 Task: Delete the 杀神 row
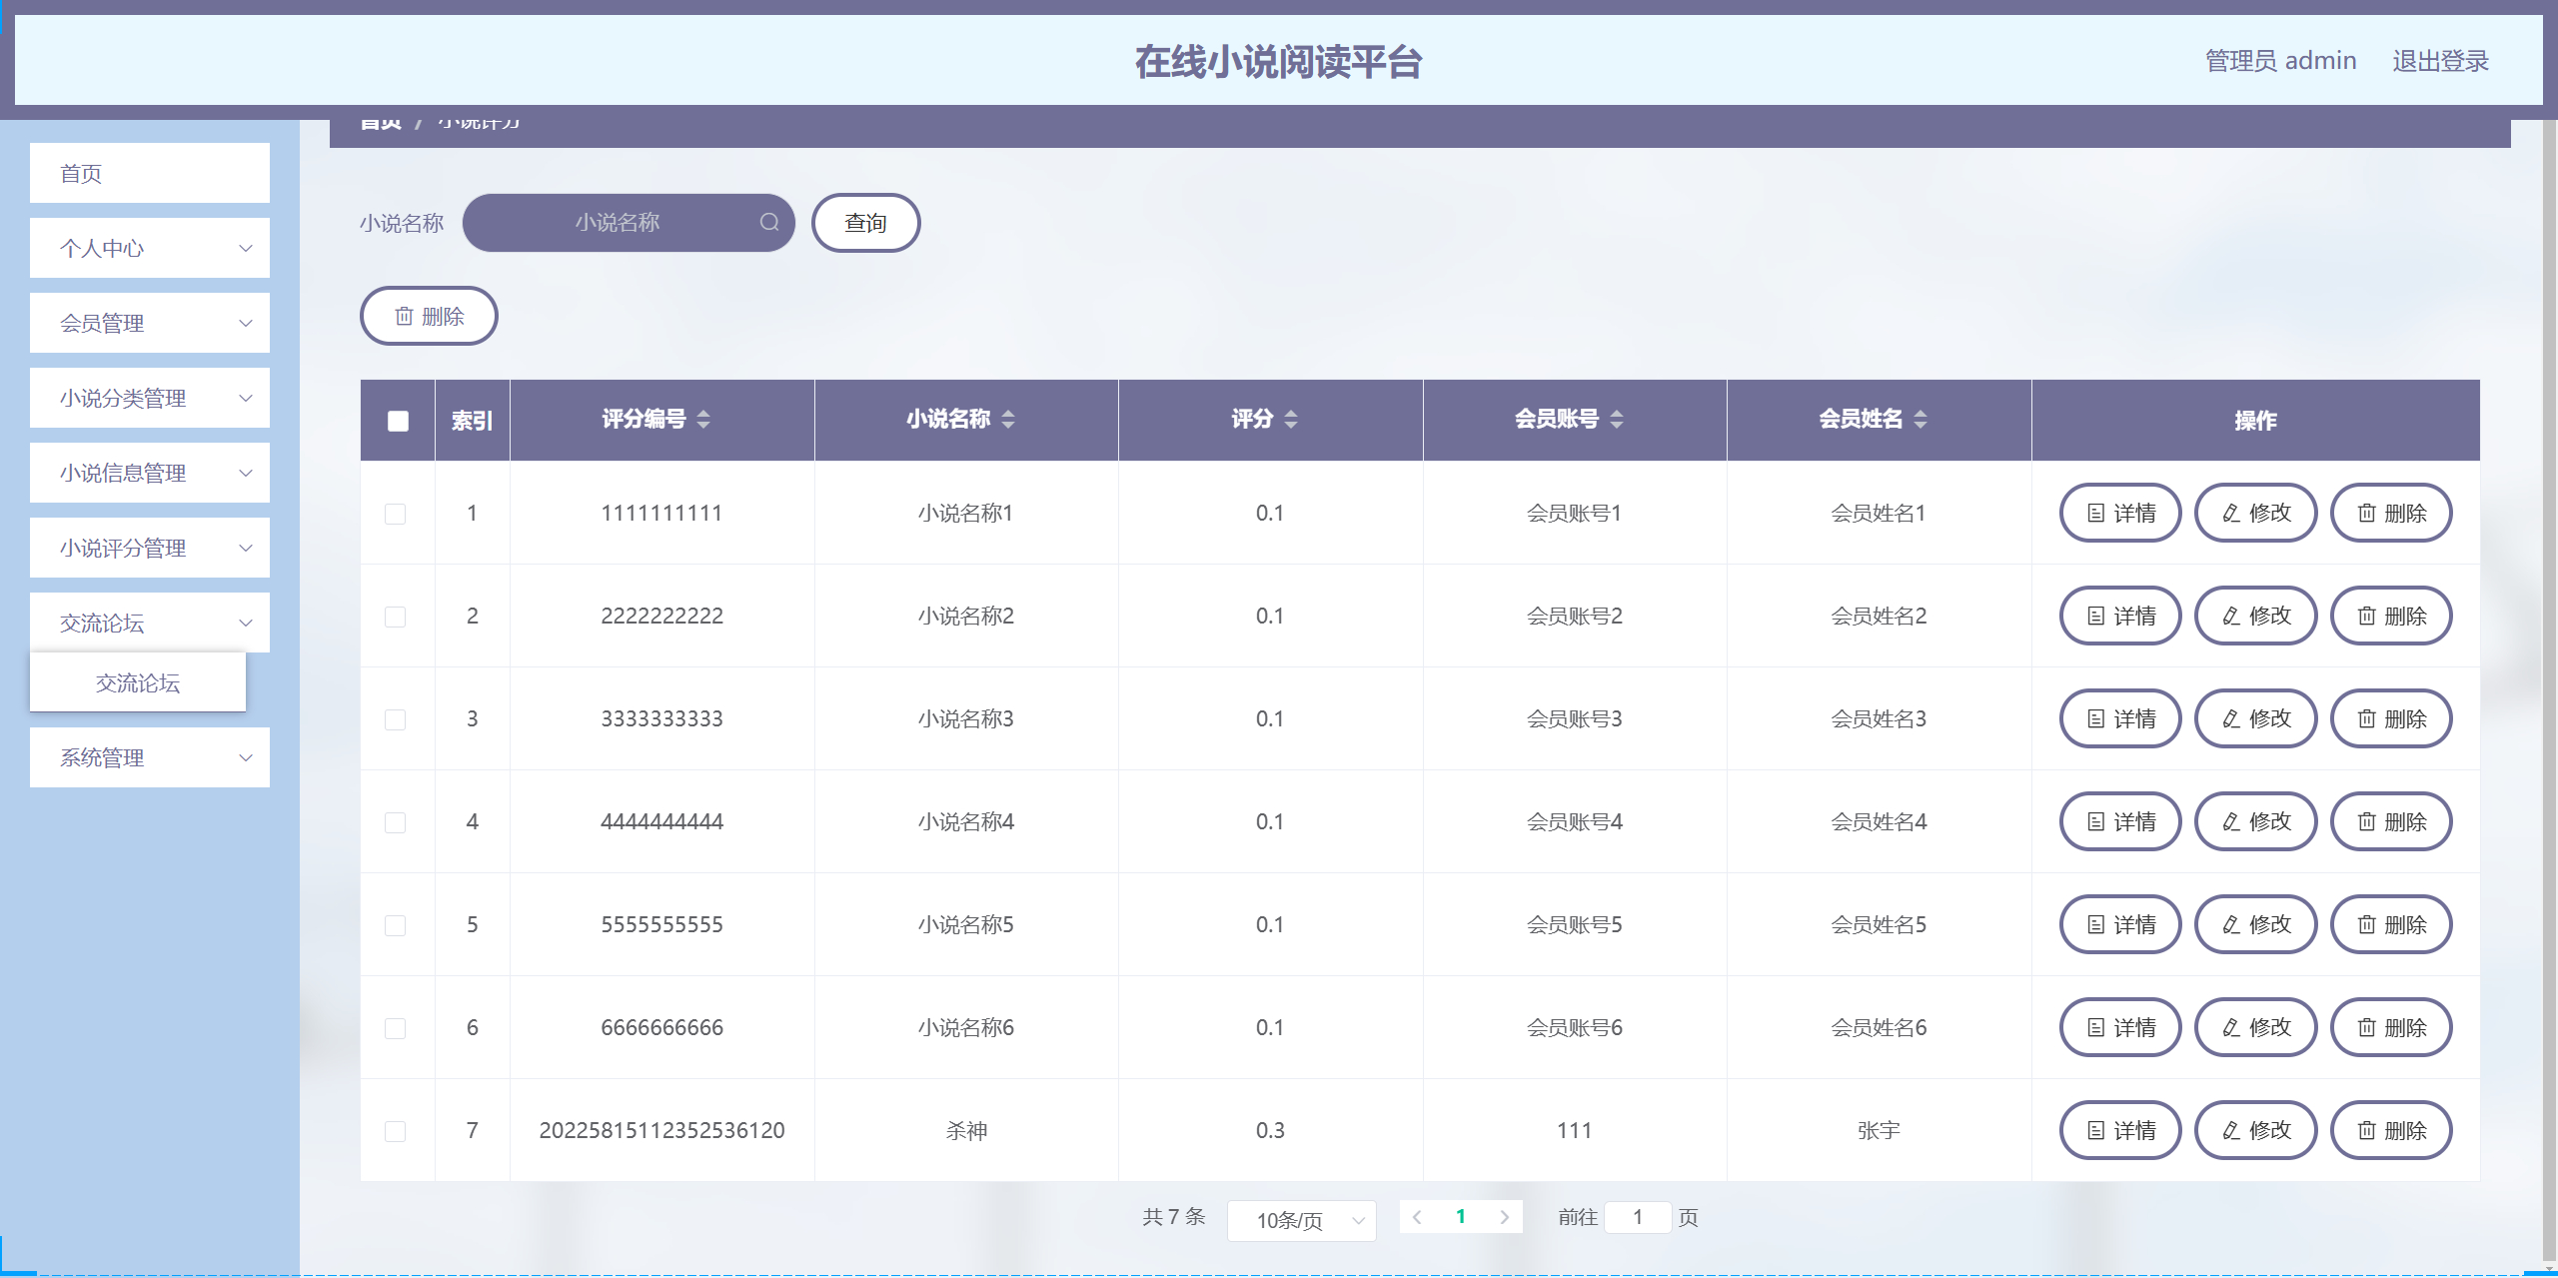(x=2391, y=1130)
